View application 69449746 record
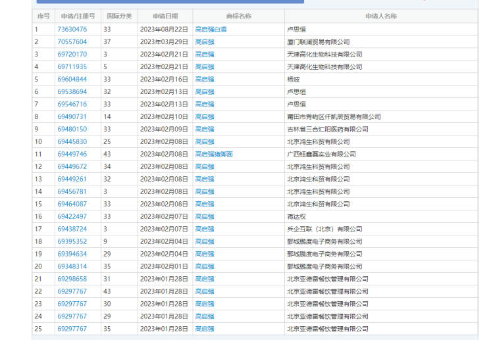This screenshot has height=340, width=491. [x=72, y=154]
